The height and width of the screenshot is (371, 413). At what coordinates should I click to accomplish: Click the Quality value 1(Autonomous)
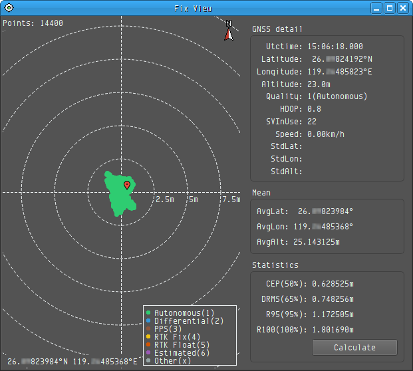coord(337,96)
